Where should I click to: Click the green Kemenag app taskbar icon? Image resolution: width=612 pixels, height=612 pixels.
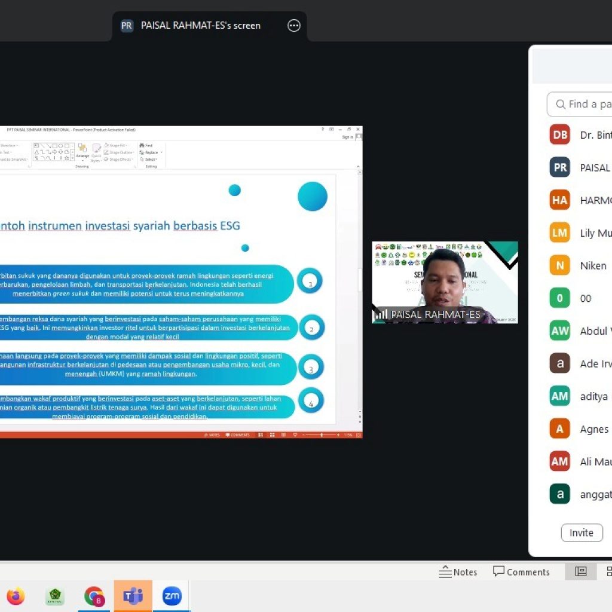[x=55, y=596]
